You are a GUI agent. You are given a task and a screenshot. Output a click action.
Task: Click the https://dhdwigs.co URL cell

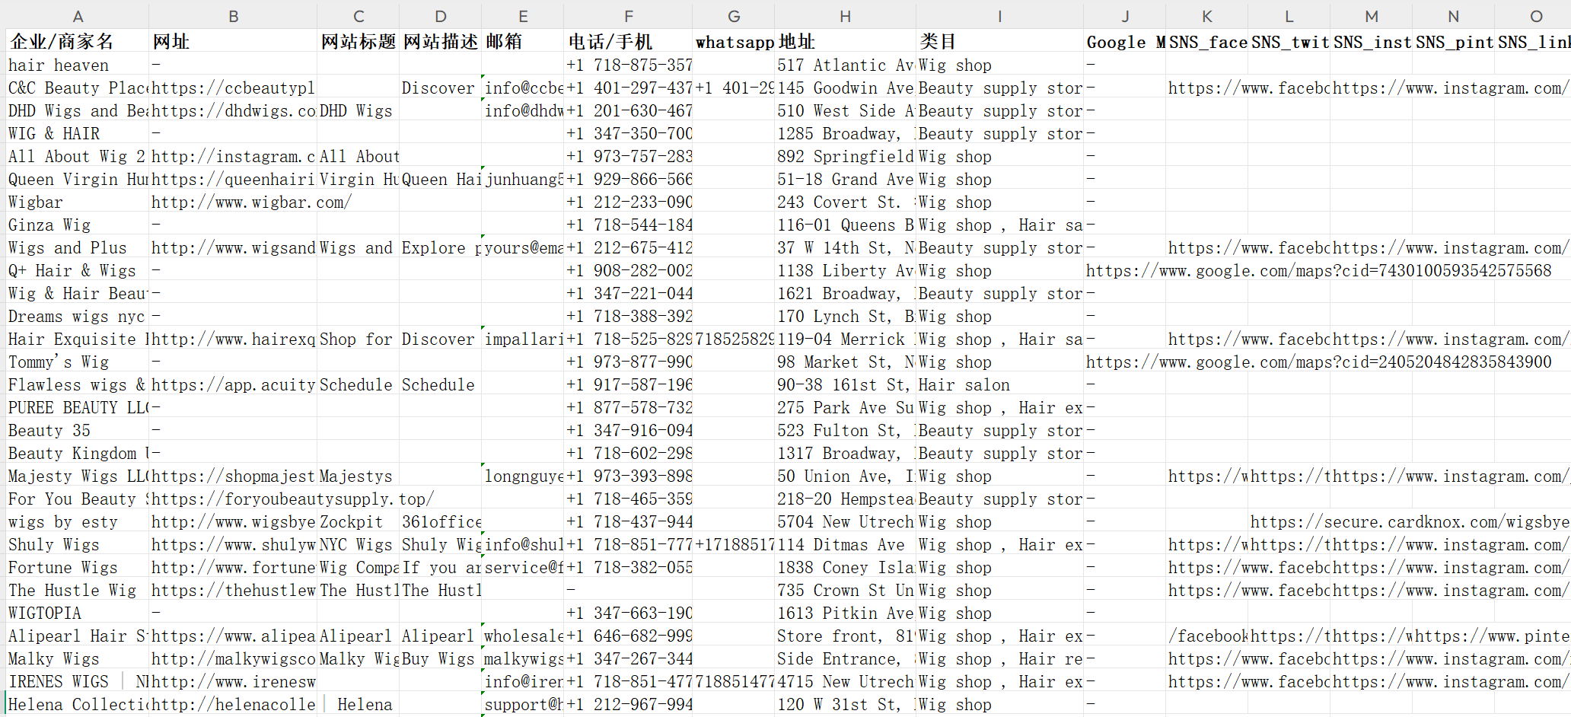coord(233,110)
